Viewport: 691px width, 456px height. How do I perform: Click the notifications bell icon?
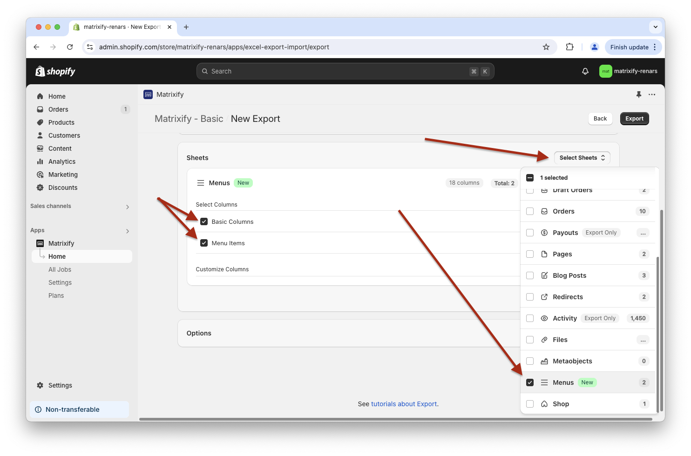[585, 71]
